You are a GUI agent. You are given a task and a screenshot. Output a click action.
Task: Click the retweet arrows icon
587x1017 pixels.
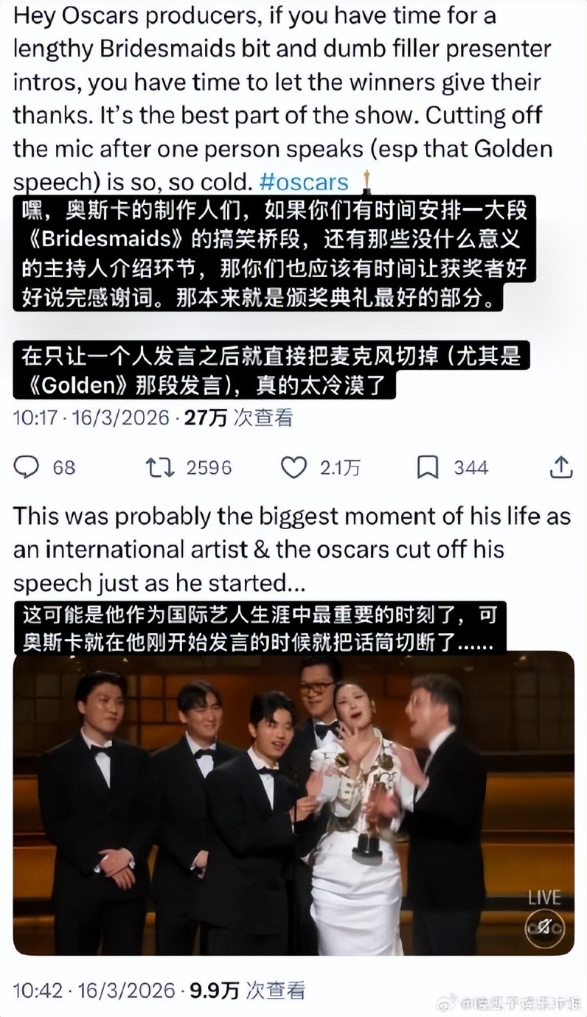pyautogui.click(x=160, y=467)
